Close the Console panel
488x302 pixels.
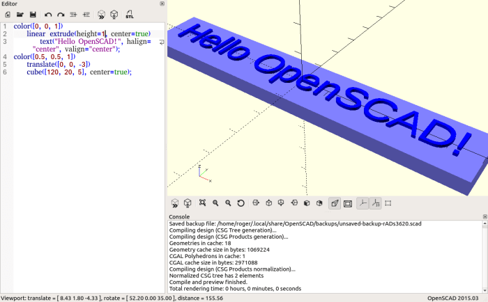coord(485,216)
